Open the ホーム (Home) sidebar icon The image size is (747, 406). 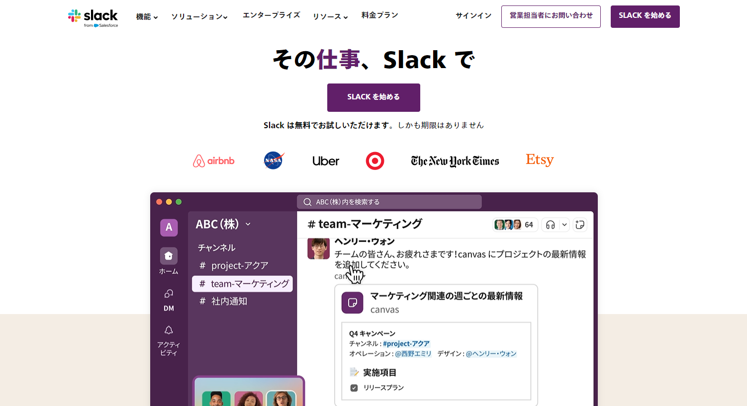pos(169,256)
